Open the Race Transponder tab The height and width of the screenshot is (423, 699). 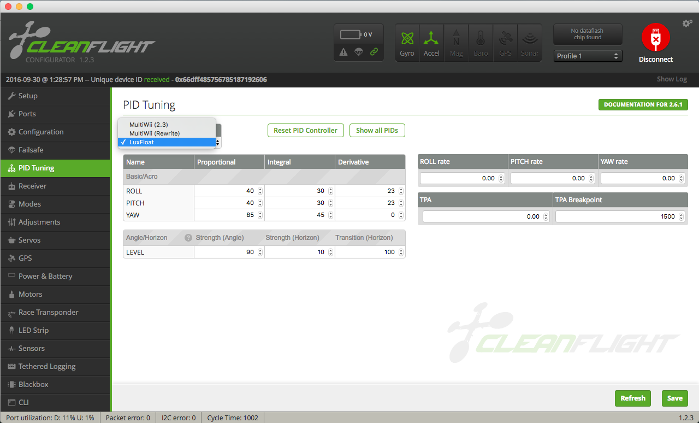[55, 312]
